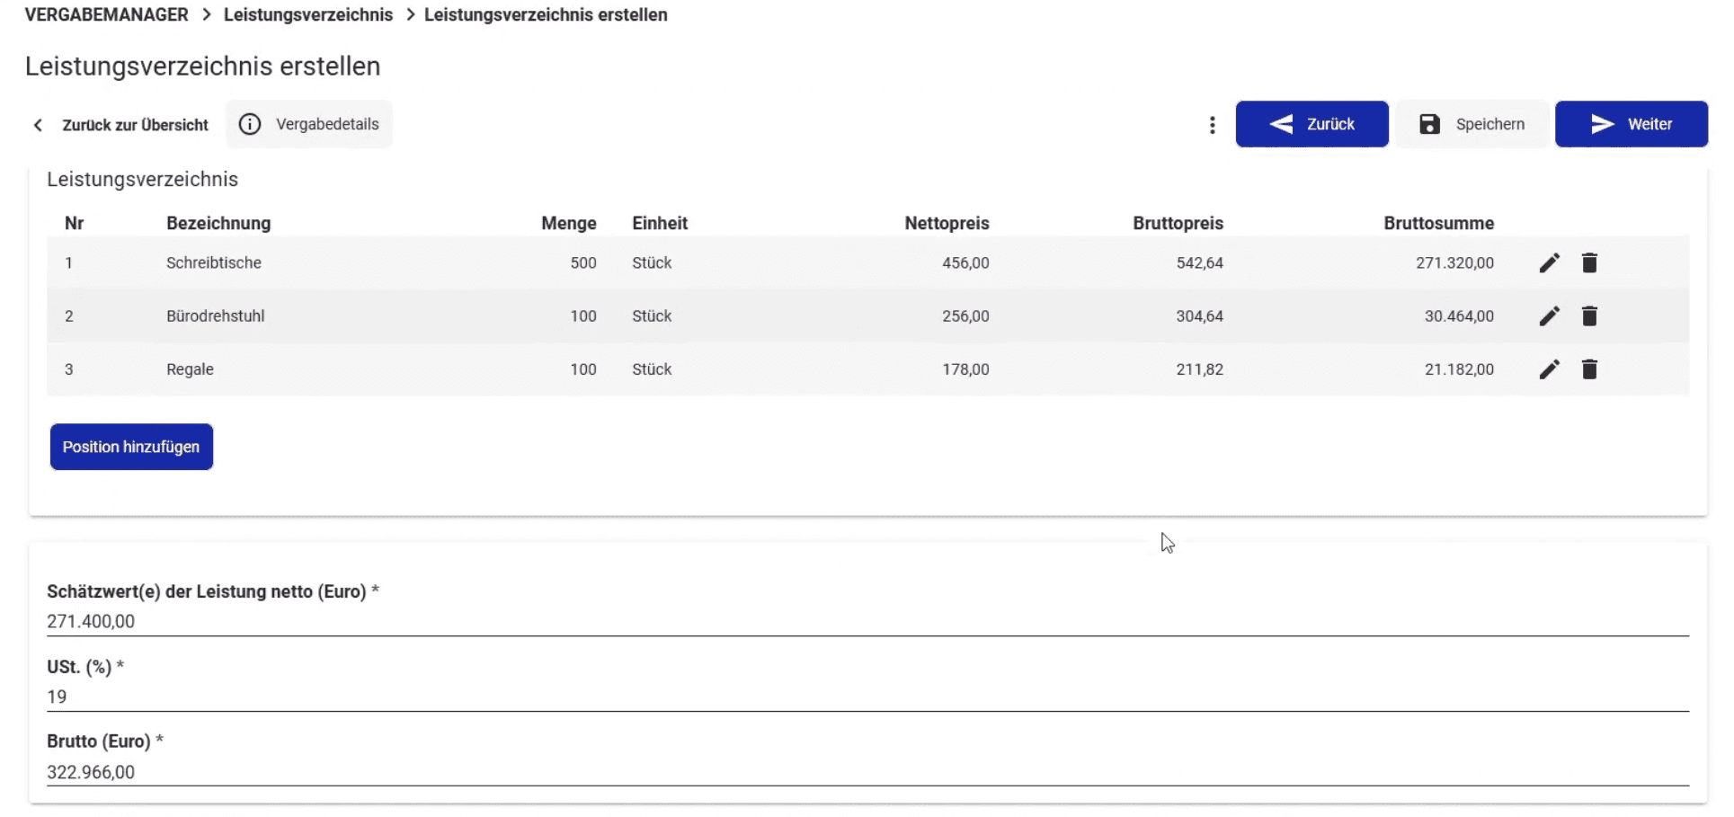Viewport: 1734px width, 817px height.
Task: Click the back chevron before Zurück zur Übersicht
Action: [x=38, y=125]
